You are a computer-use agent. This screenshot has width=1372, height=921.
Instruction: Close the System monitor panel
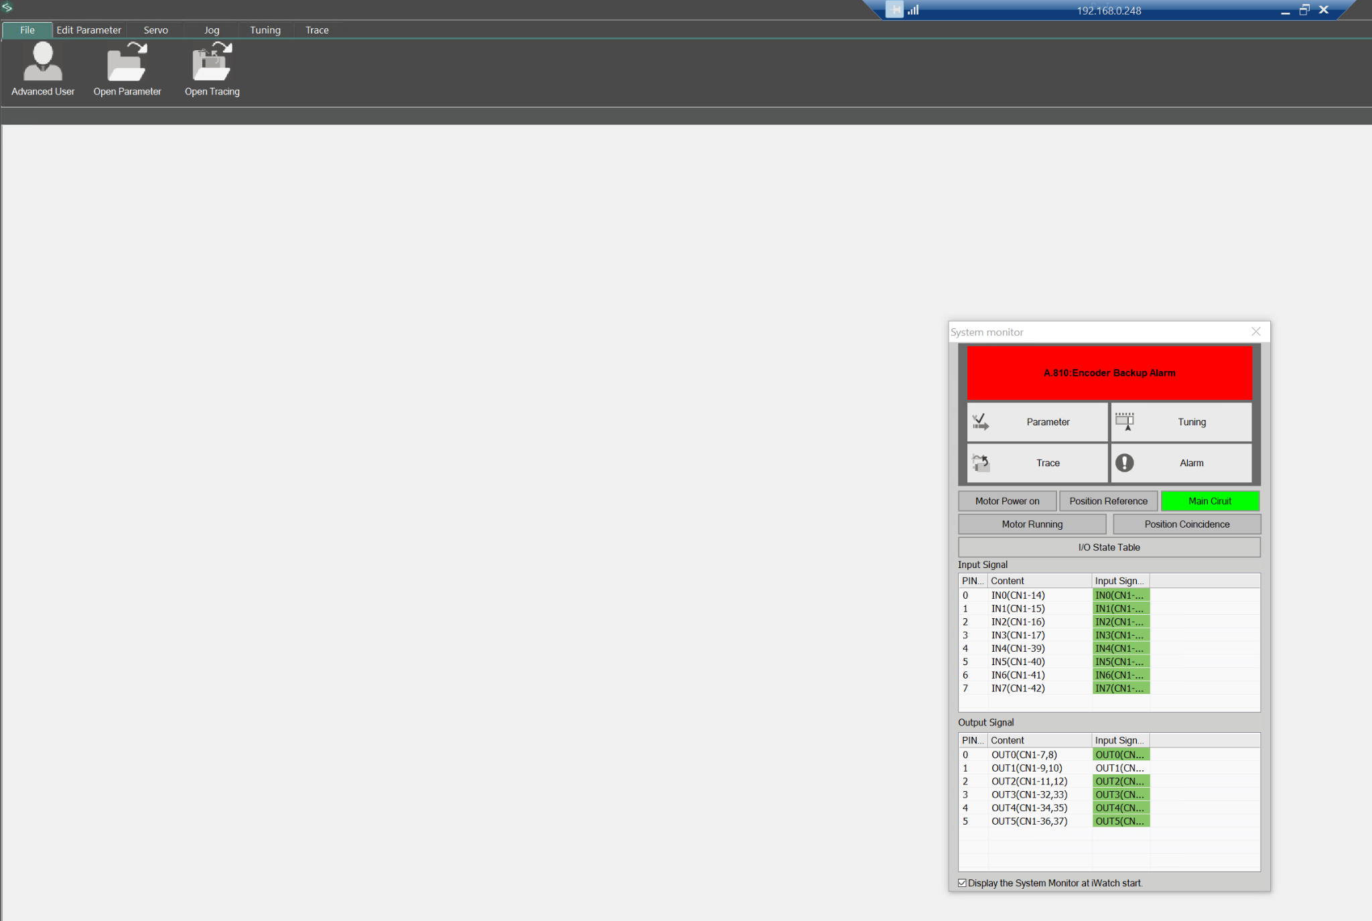(1256, 332)
